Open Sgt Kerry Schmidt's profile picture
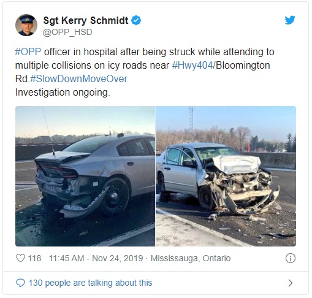This screenshot has width=312, height=298. (26, 25)
